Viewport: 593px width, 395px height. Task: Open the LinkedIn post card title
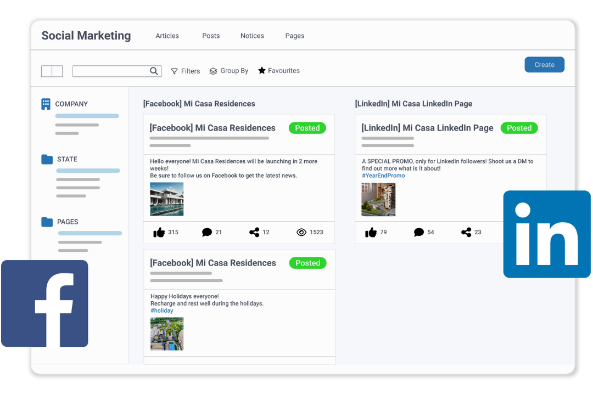[427, 128]
